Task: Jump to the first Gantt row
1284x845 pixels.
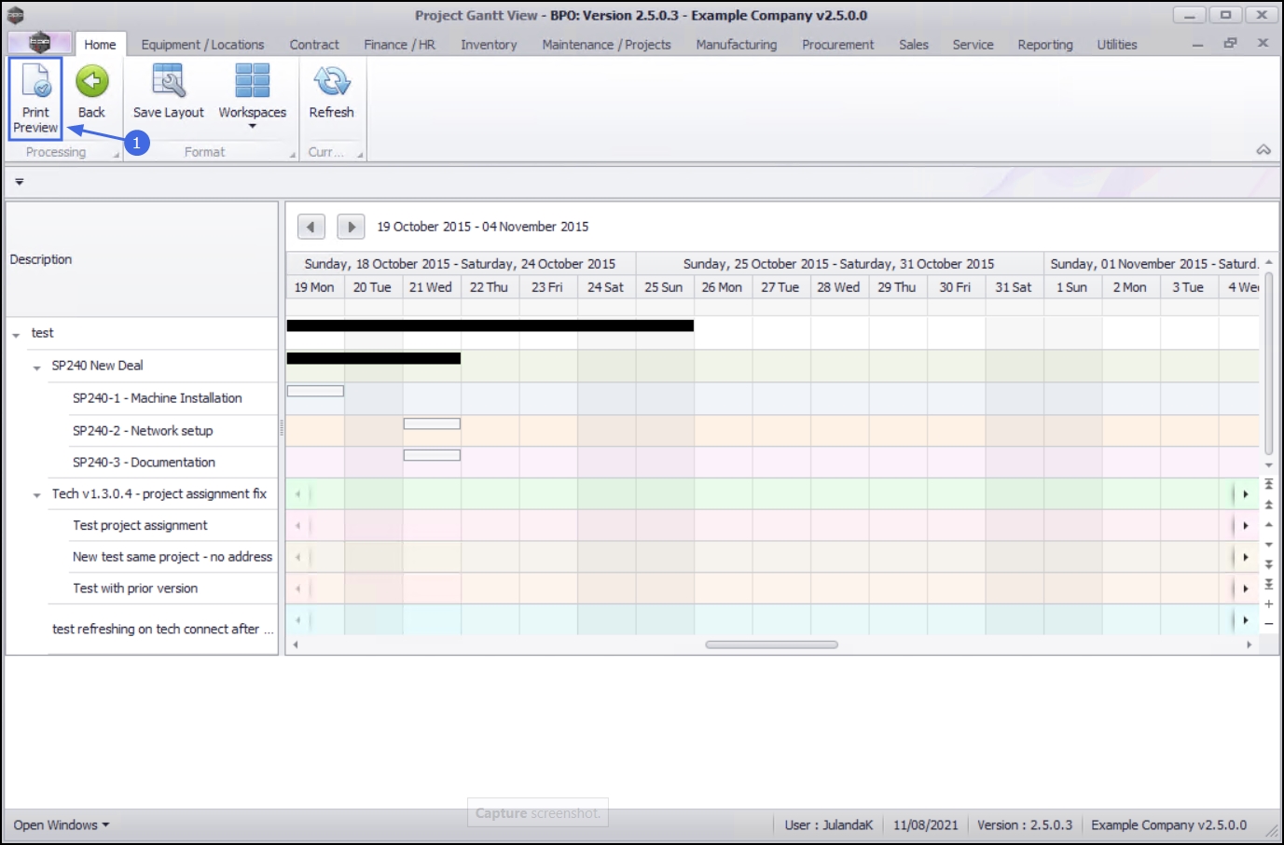Action: coord(1268,484)
